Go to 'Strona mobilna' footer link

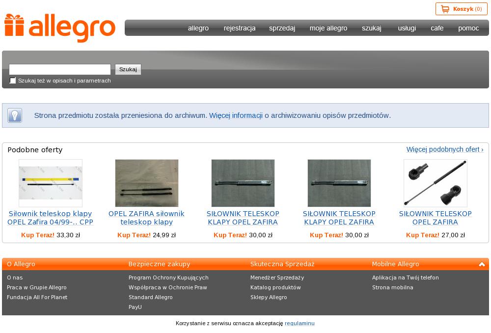tap(393, 287)
